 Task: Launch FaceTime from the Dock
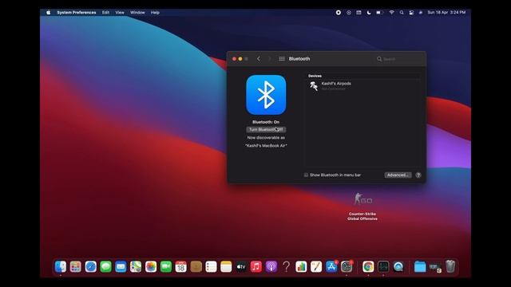point(166,267)
